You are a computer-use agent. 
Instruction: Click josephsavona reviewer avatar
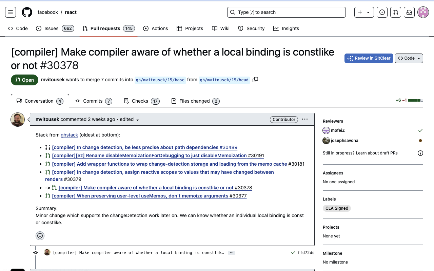coord(326,141)
